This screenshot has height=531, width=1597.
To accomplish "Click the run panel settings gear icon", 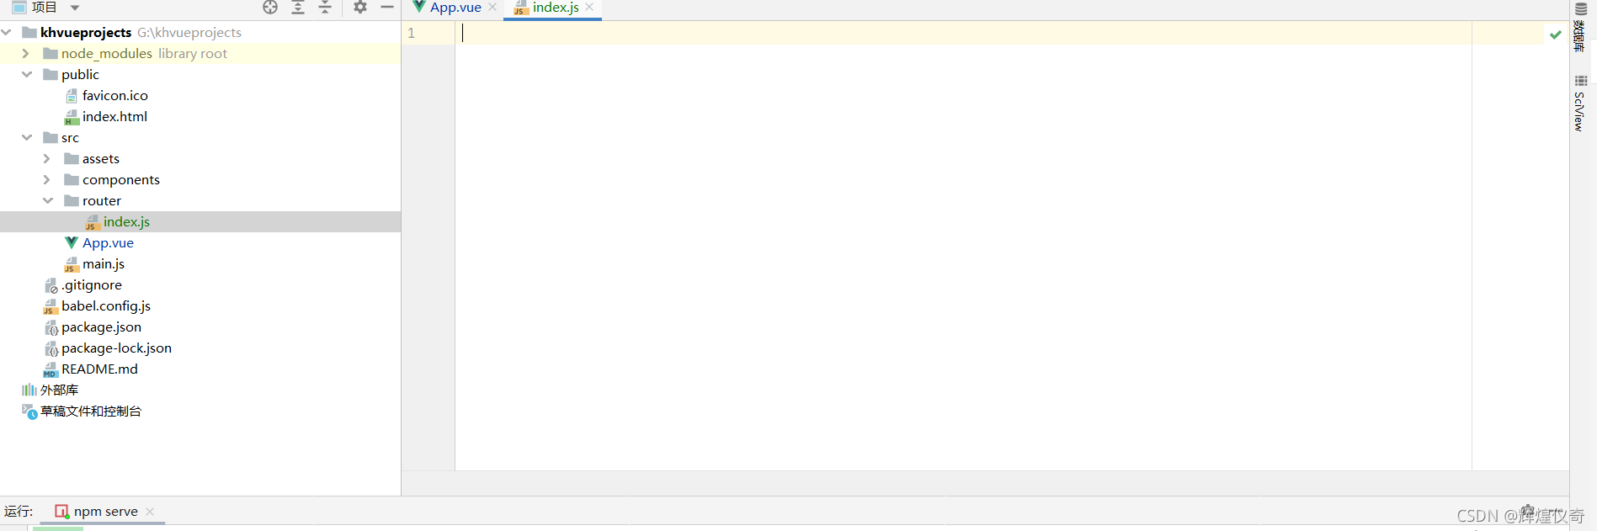I will click(x=1528, y=511).
